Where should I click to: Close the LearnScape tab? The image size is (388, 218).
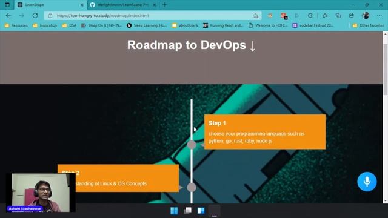[x=82, y=5]
